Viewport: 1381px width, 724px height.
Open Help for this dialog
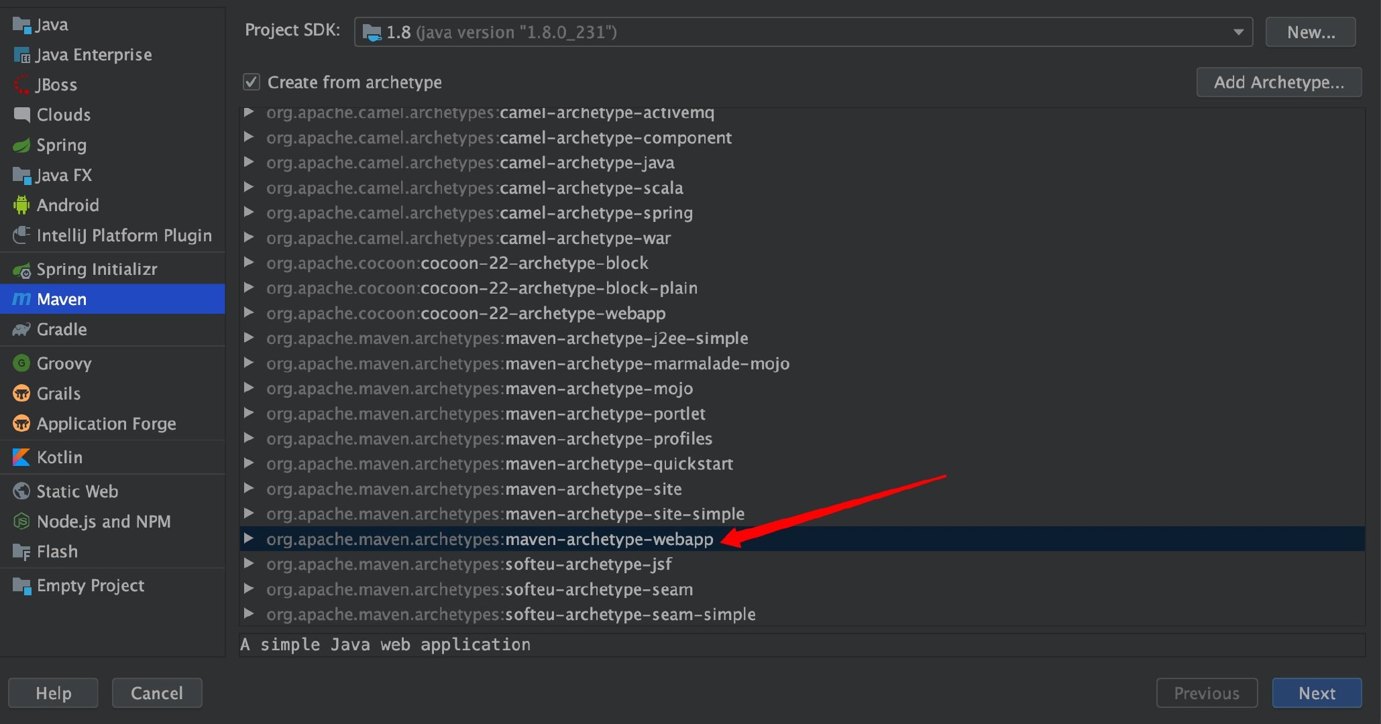53,693
